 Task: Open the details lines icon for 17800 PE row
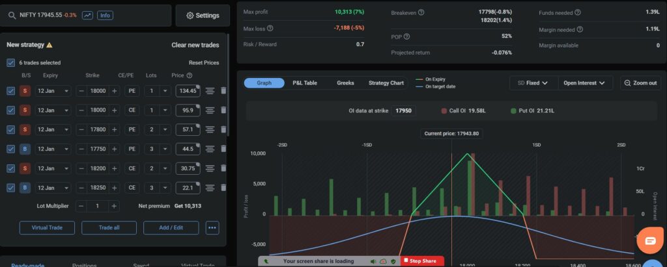[210, 129]
